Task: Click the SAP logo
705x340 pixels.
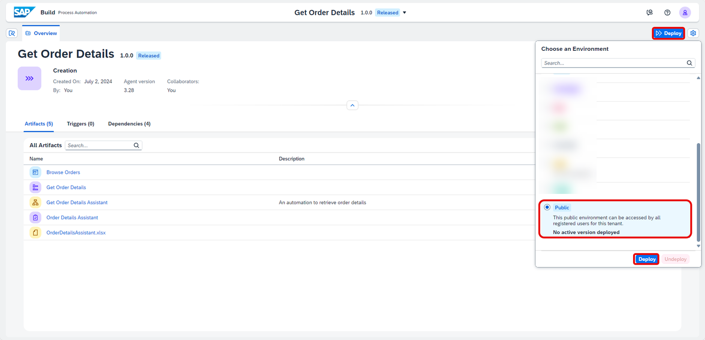Action: pyautogui.click(x=24, y=12)
